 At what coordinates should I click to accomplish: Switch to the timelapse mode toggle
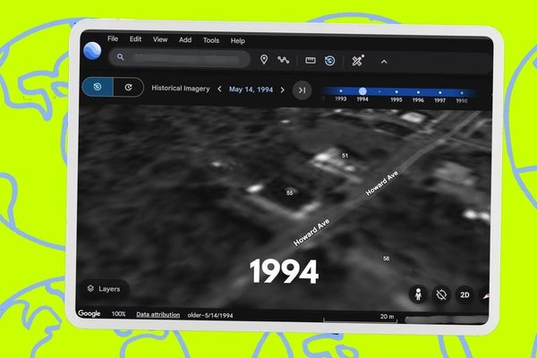128,88
